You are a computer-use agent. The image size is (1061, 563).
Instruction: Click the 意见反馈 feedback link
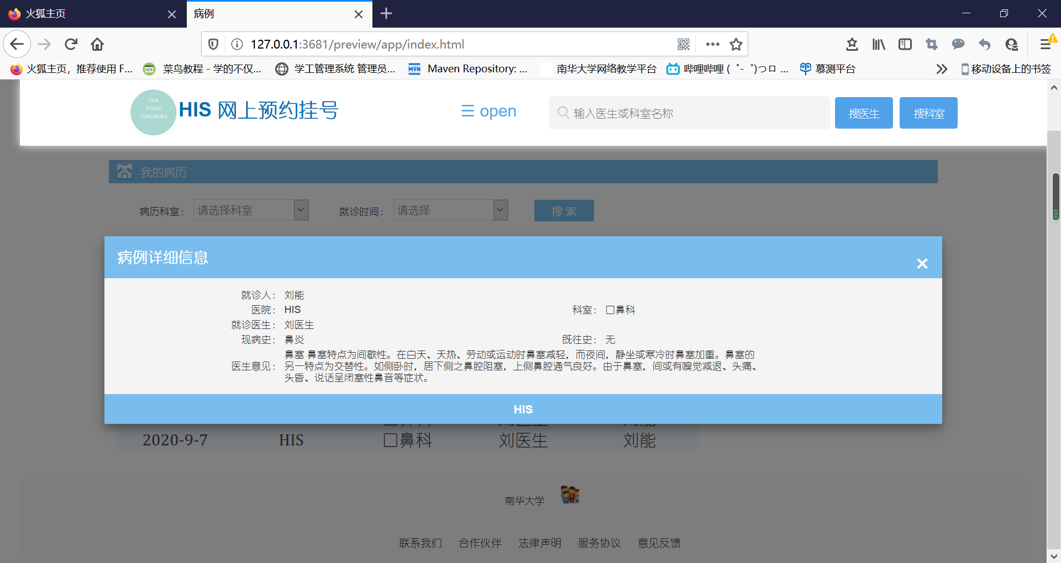pyautogui.click(x=658, y=543)
